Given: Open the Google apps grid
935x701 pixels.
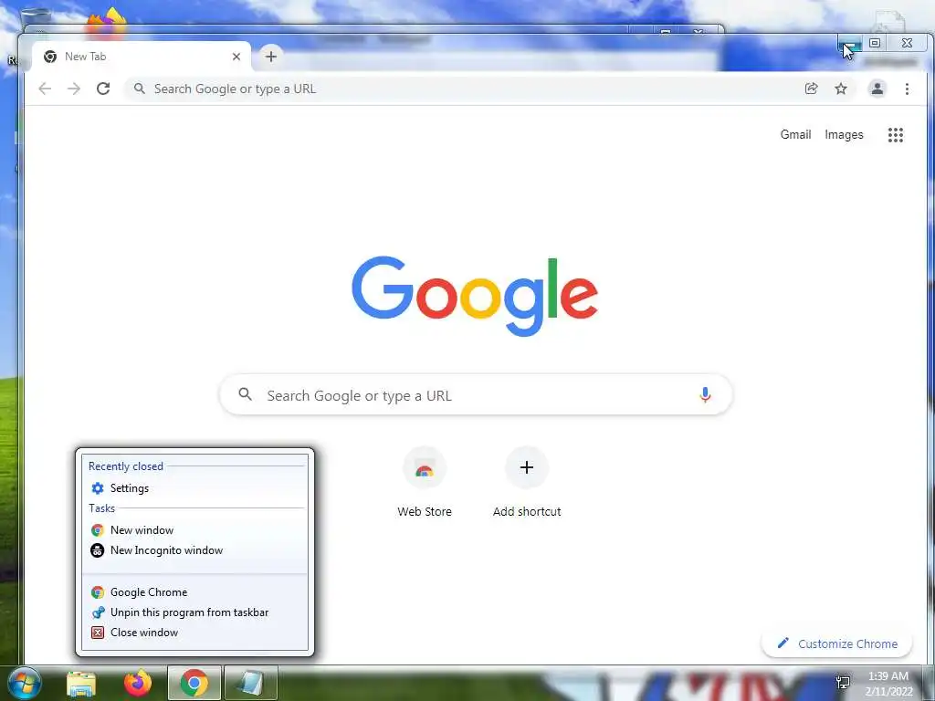Looking at the screenshot, I should coord(895,135).
